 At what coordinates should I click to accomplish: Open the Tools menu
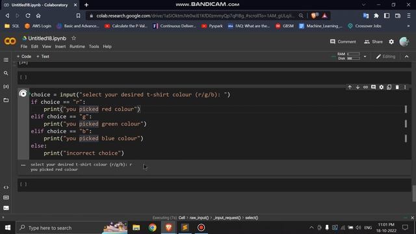point(94,46)
